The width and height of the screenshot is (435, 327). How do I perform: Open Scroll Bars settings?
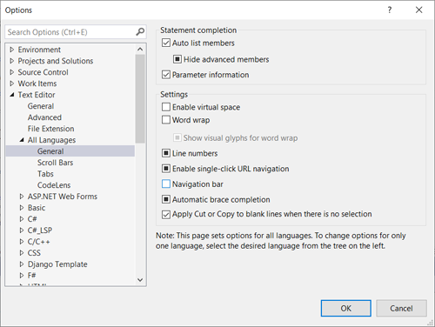click(55, 163)
